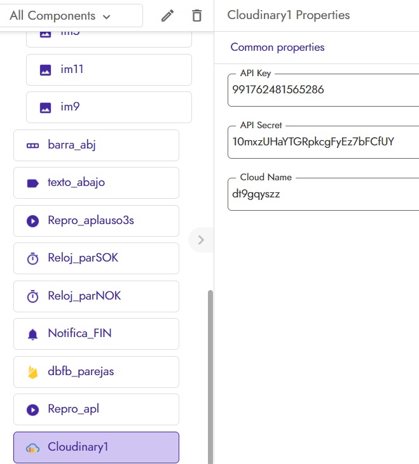Click the Notifica_FIN bell icon
This screenshot has width=419, height=464.
(x=32, y=334)
